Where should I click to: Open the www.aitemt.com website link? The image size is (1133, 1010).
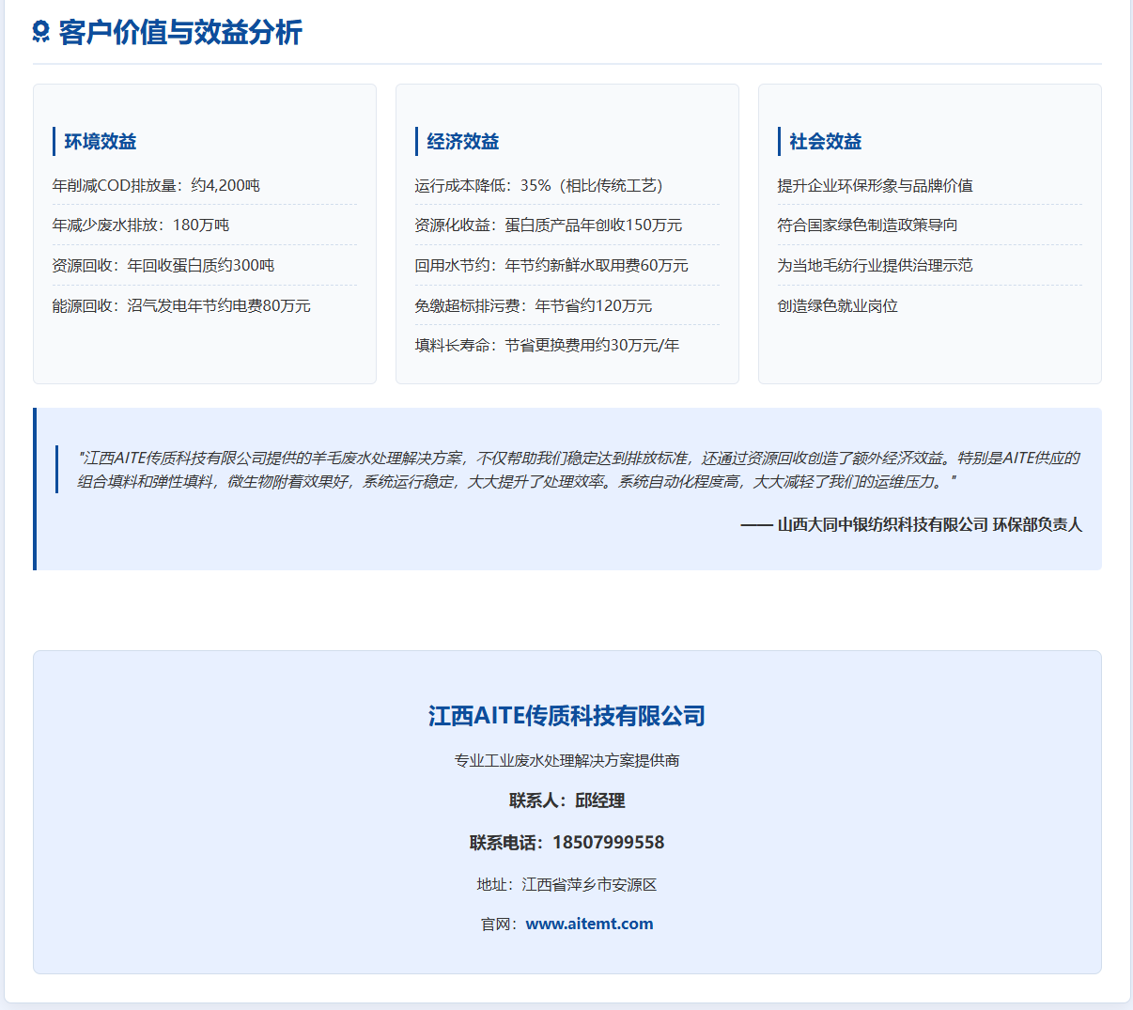tap(589, 924)
